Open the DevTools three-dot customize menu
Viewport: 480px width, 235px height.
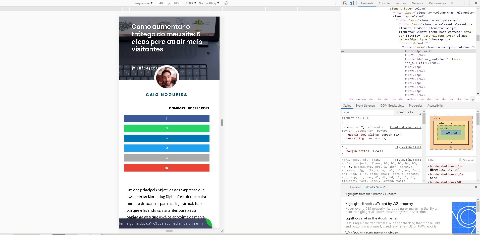(469, 3)
